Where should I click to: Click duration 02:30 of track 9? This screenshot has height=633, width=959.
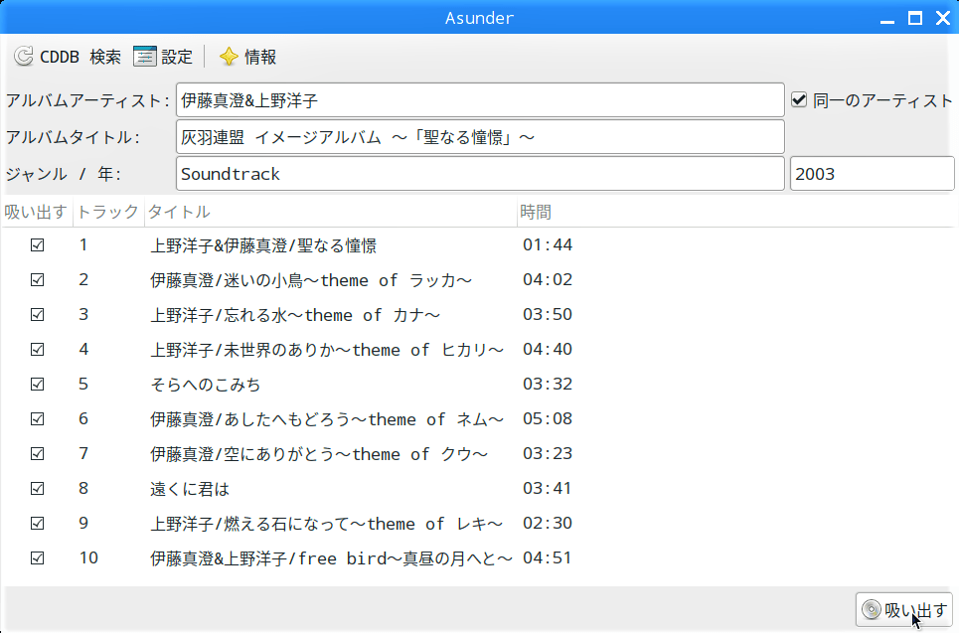click(x=548, y=523)
